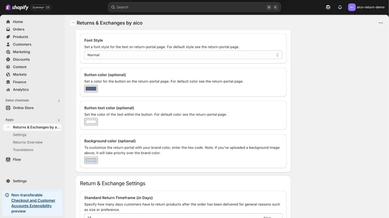389x218 pixels.
Task: Open Flow in sidebar
Action: point(17,159)
